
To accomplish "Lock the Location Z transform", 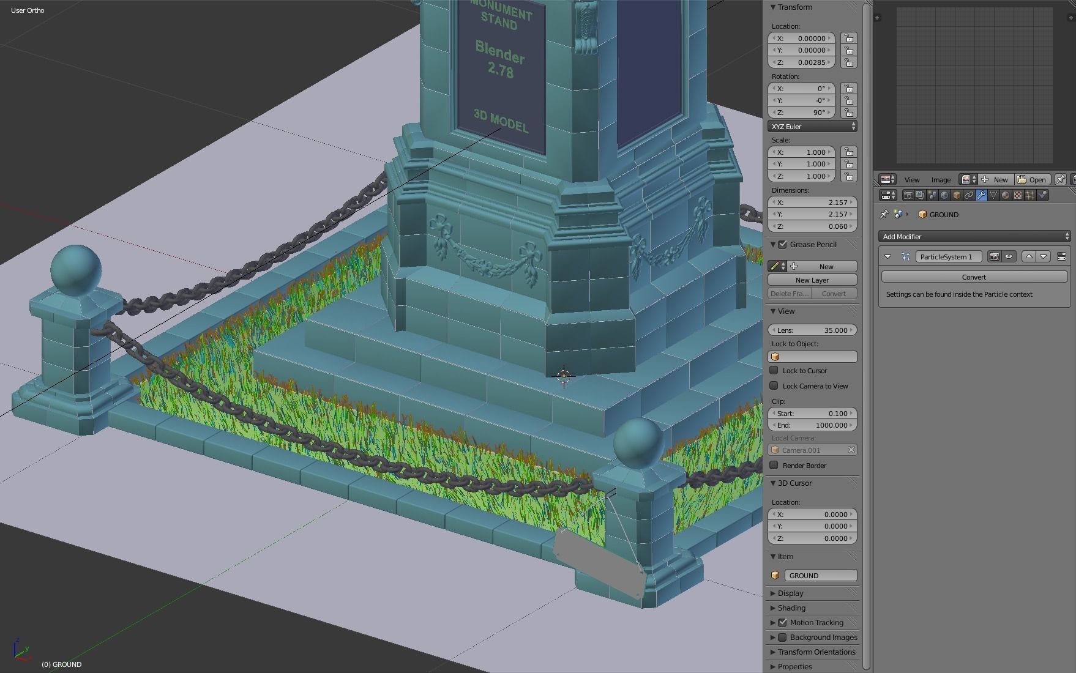I will 848,62.
